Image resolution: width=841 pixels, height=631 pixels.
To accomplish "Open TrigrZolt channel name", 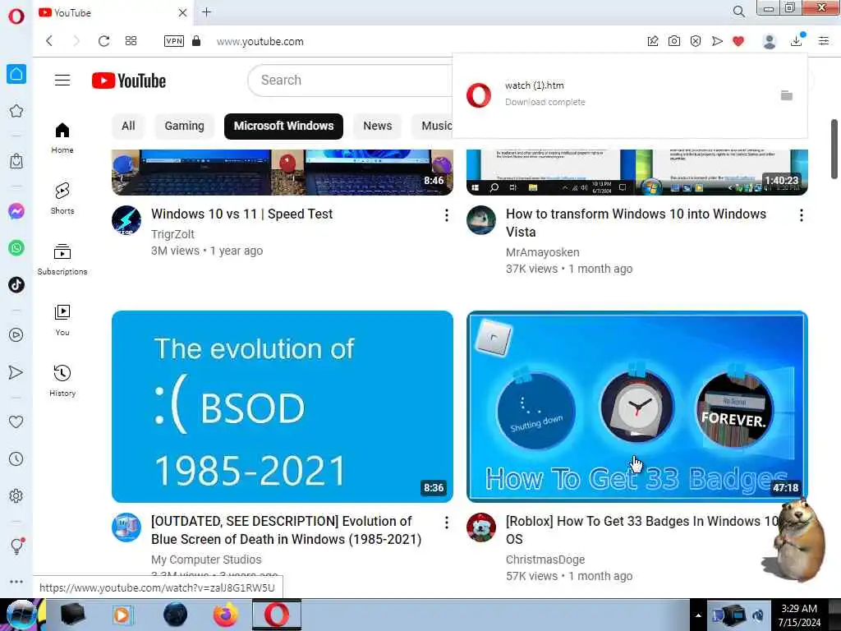I will (172, 234).
